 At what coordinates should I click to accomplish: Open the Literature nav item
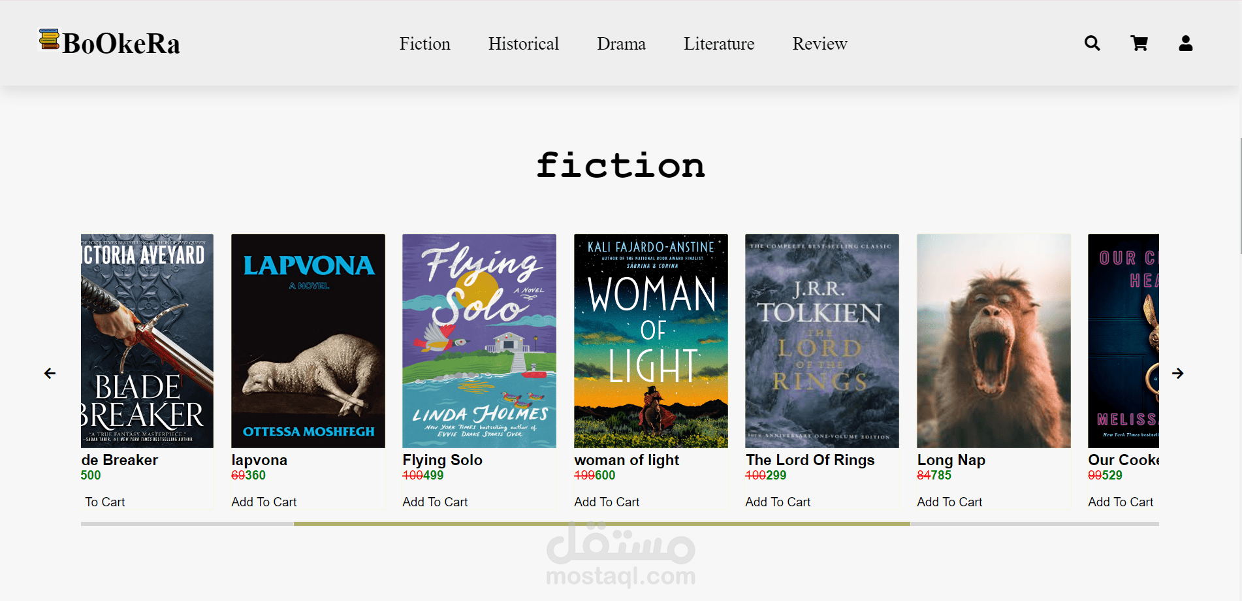[x=719, y=44]
